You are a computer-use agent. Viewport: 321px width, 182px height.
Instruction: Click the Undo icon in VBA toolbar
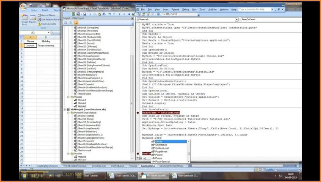[110, 14]
